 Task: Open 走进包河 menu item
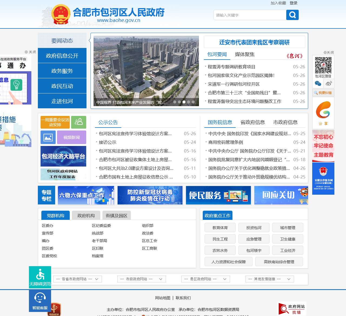[x=62, y=101]
